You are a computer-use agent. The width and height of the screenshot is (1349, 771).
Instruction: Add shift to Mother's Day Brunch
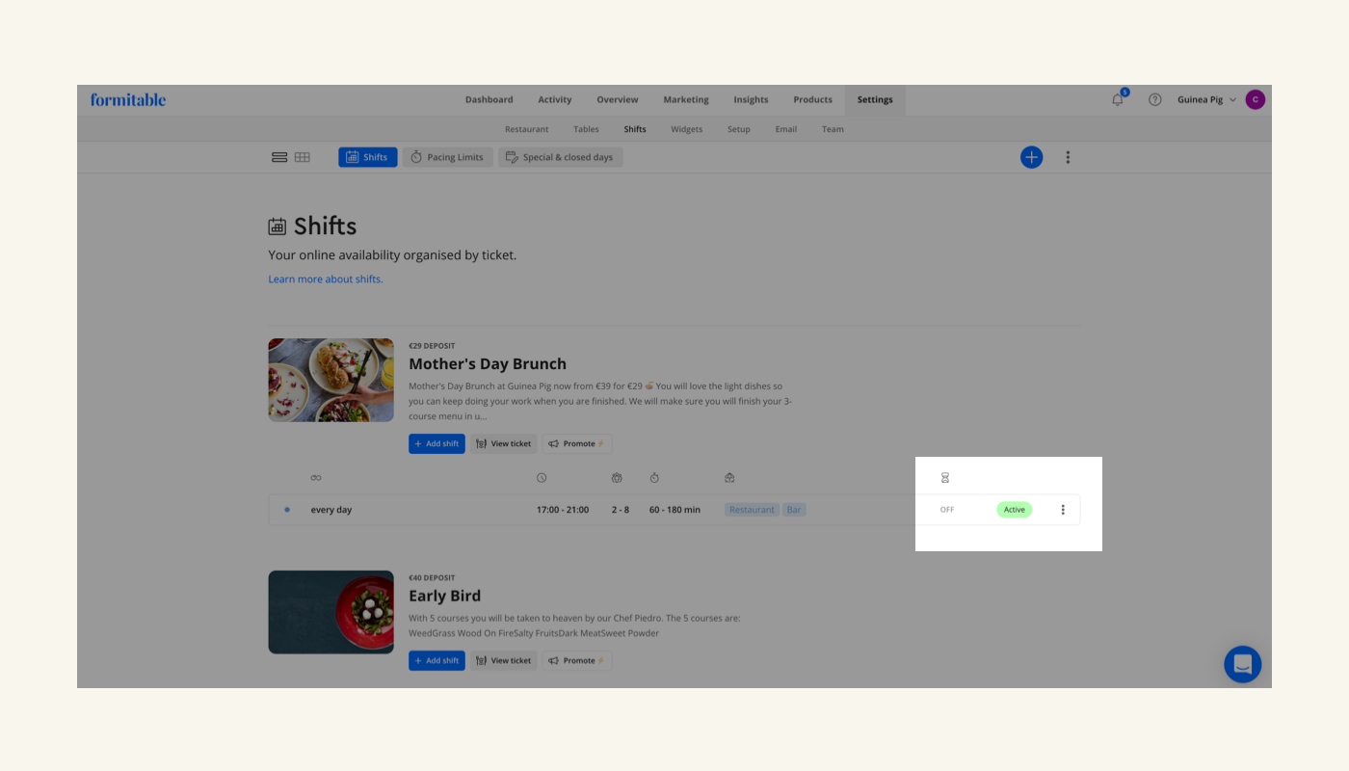(436, 443)
